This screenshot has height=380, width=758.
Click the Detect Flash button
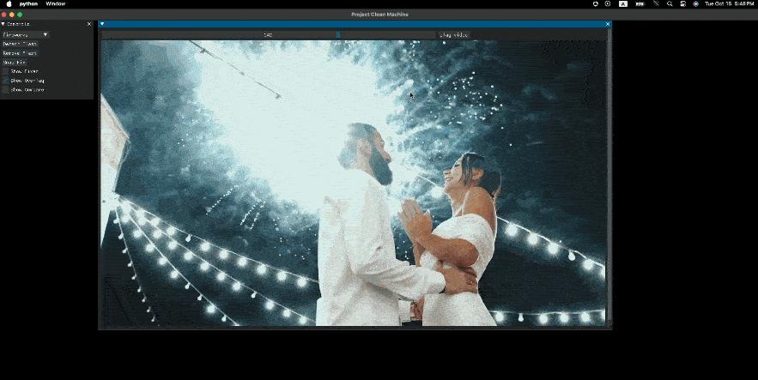[x=20, y=44]
